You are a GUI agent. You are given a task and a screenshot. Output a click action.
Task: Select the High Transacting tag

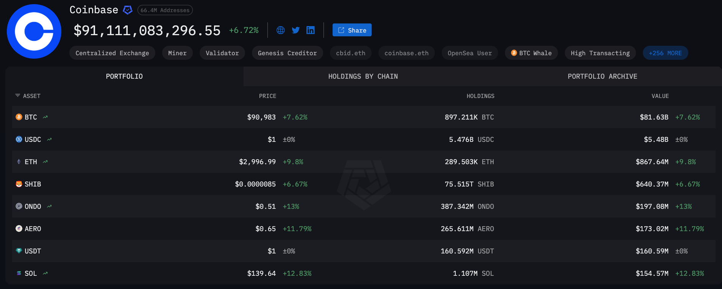pyautogui.click(x=600, y=53)
